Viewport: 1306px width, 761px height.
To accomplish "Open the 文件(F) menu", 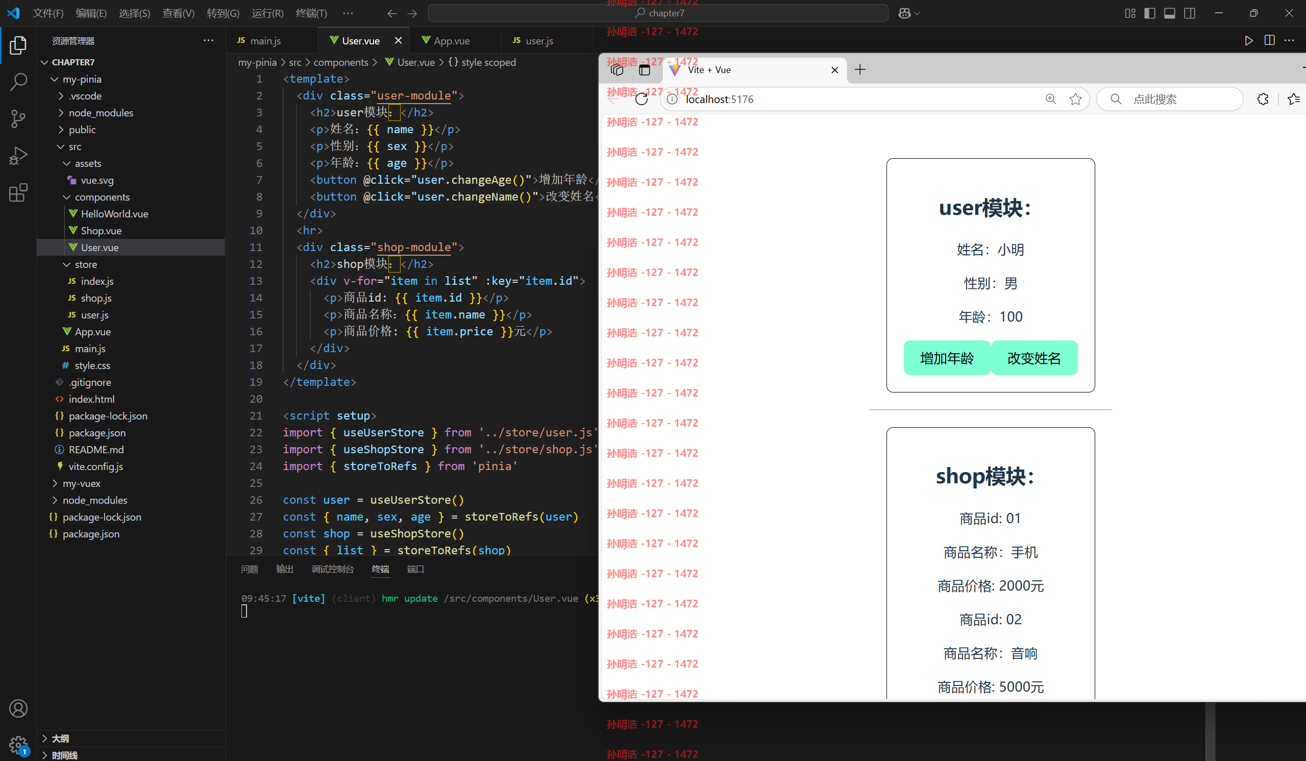I will click(48, 13).
